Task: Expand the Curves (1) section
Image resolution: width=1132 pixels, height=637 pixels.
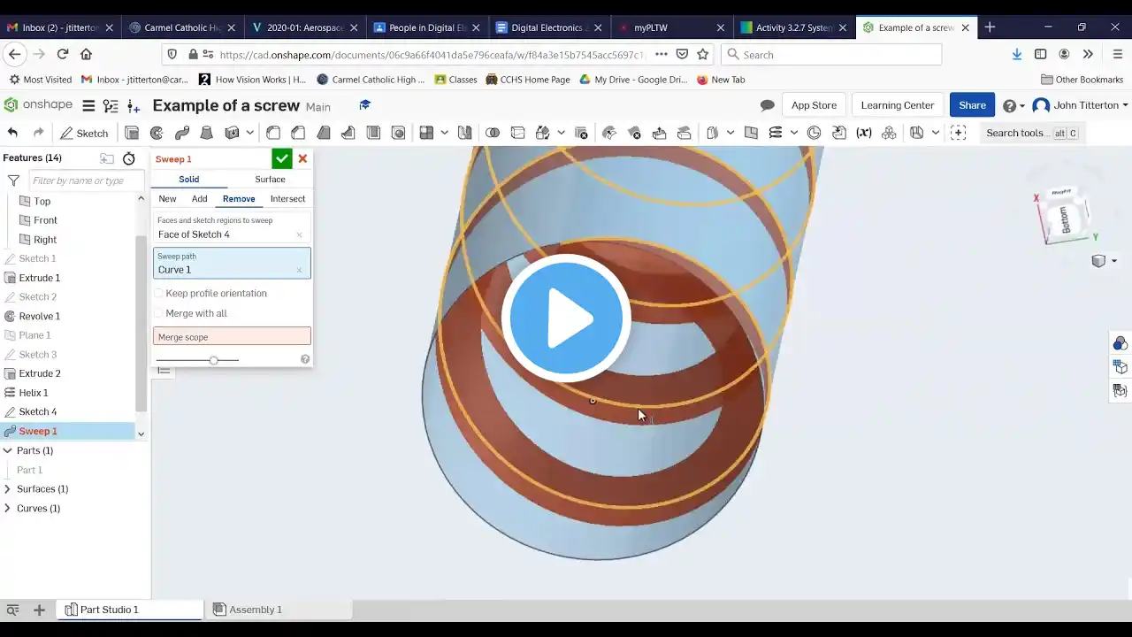Action: click(8, 508)
